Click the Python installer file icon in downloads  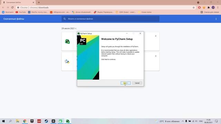[x=67, y=61]
